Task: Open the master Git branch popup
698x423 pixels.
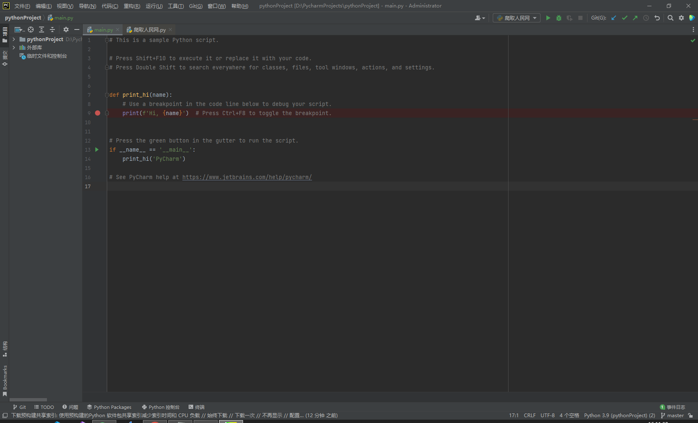Action: tap(672, 416)
